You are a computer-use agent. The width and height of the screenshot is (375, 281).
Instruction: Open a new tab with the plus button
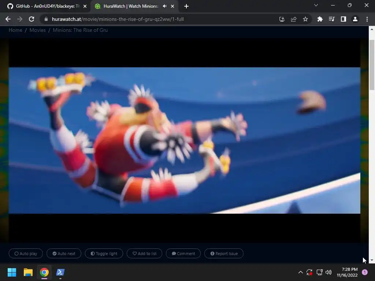click(186, 6)
